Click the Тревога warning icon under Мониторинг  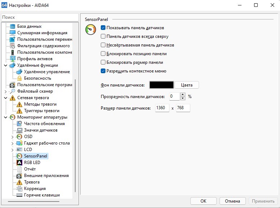tap(19, 182)
